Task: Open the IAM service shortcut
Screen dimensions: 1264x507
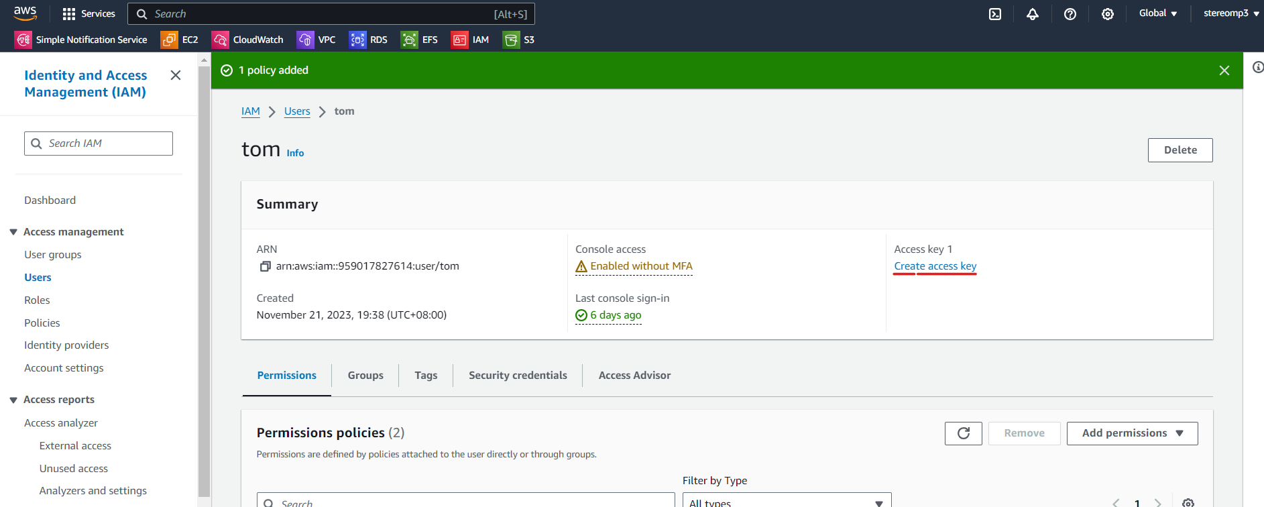Action: click(x=470, y=40)
